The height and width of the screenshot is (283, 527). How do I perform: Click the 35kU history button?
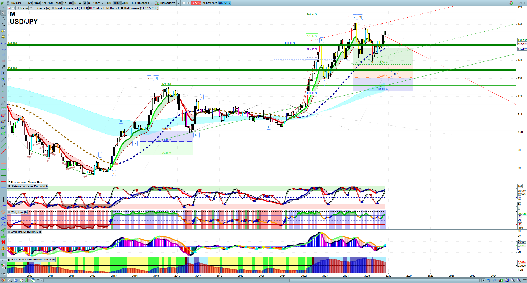click(x=125, y=3)
